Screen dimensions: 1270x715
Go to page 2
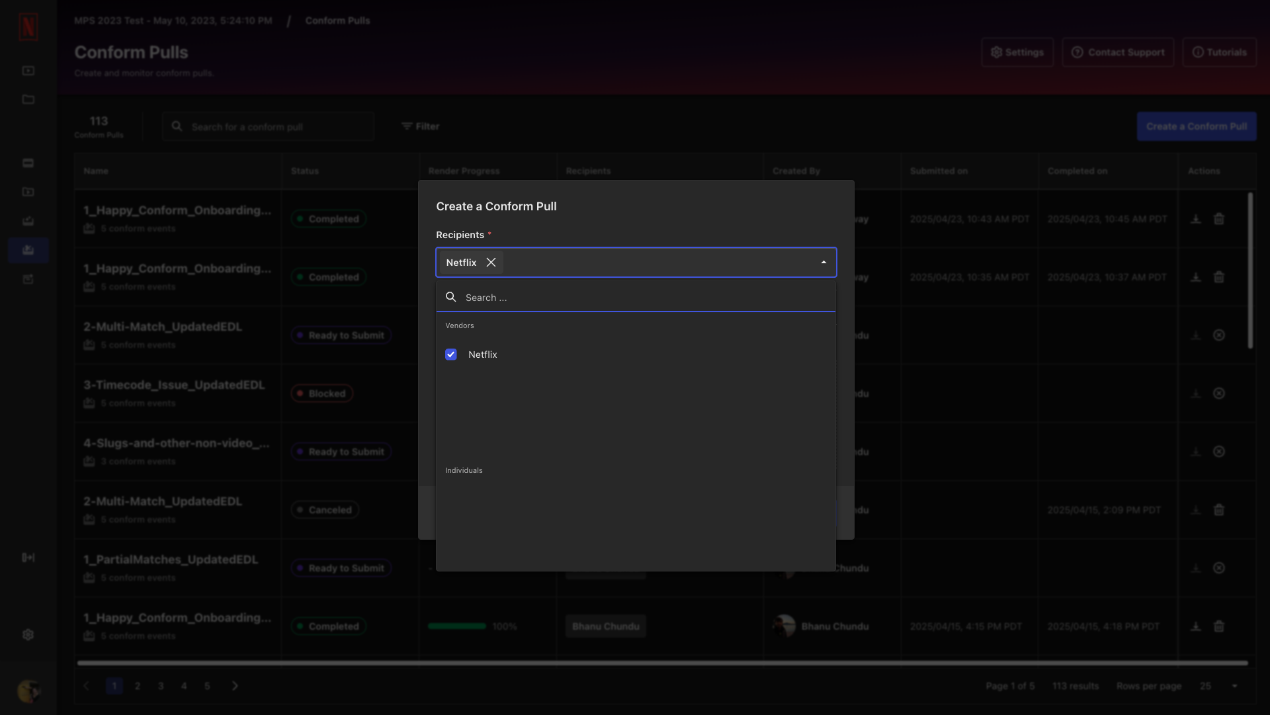point(138,686)
